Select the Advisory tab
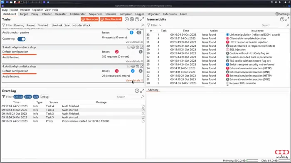291x163 pixels. (x=153, y=90)
